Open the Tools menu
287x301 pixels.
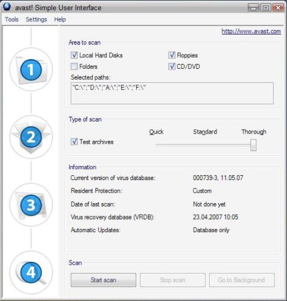(11, 19)
